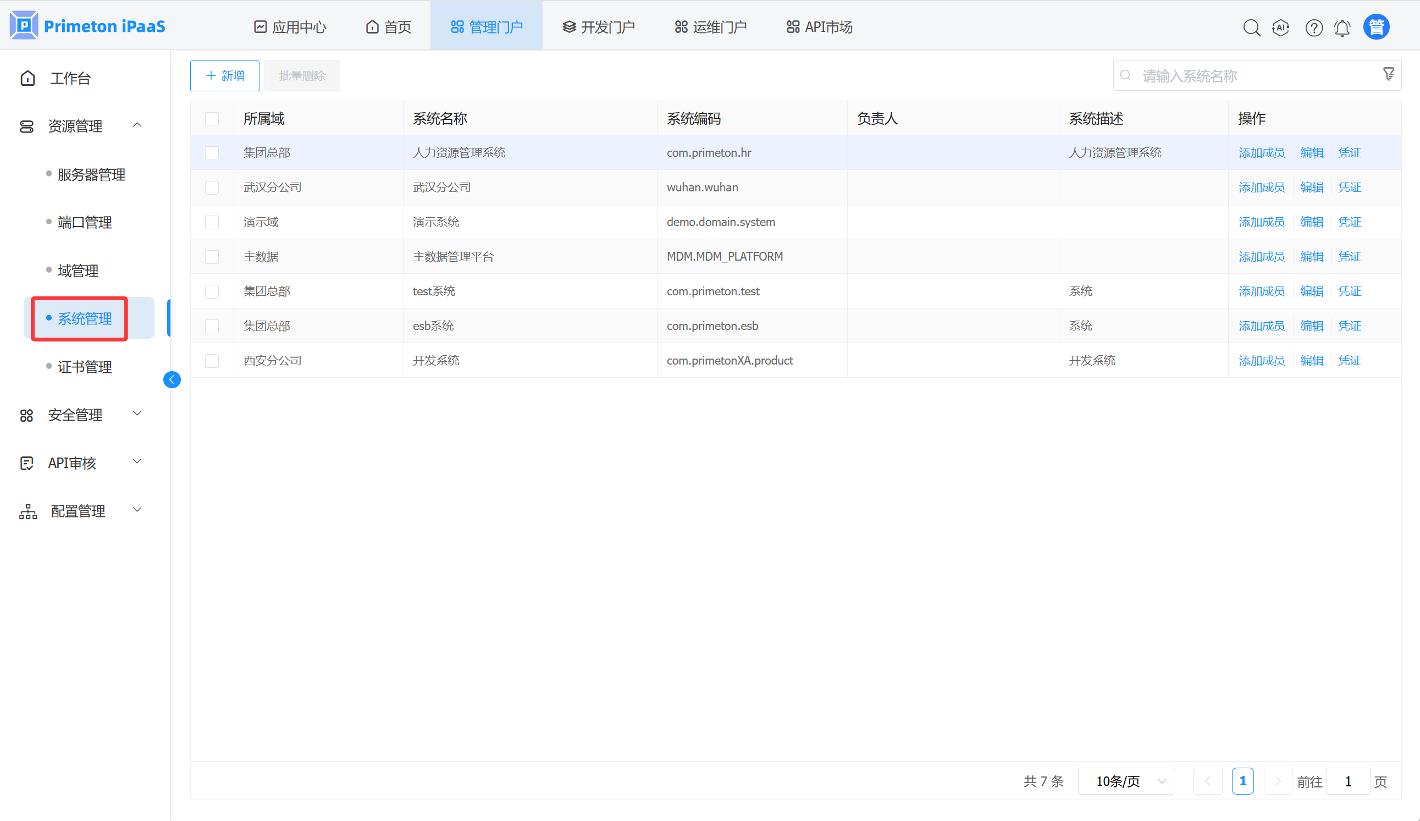This screenshot has width=1420, height=821.
Task: Select the esb系统 row checkbox
Action: tap(212, 326)
